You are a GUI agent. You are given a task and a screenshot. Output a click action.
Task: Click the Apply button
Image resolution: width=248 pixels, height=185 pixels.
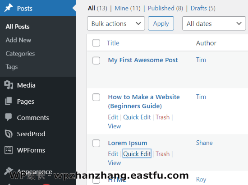tap(161, 23)
